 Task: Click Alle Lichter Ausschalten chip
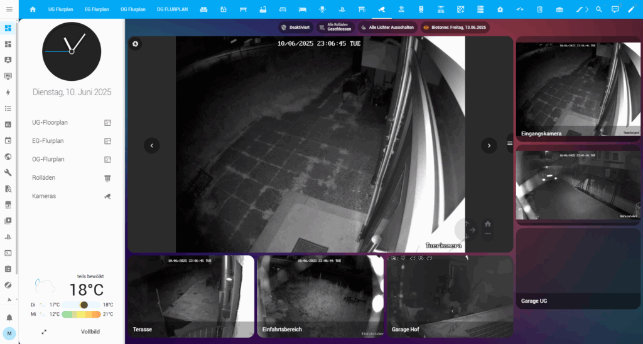click(x=387, y=28)
